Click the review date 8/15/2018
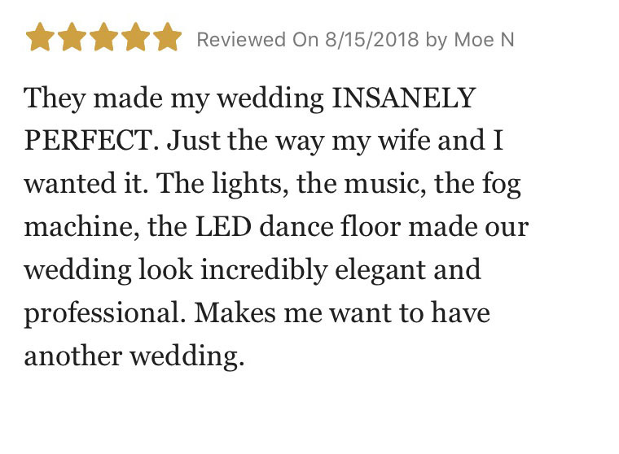 click(x=372, y=40)
